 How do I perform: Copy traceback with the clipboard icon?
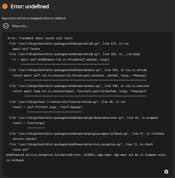166,172
